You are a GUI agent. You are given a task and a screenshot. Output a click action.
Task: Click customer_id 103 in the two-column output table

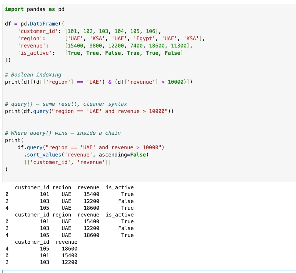[x=44, y=262]
